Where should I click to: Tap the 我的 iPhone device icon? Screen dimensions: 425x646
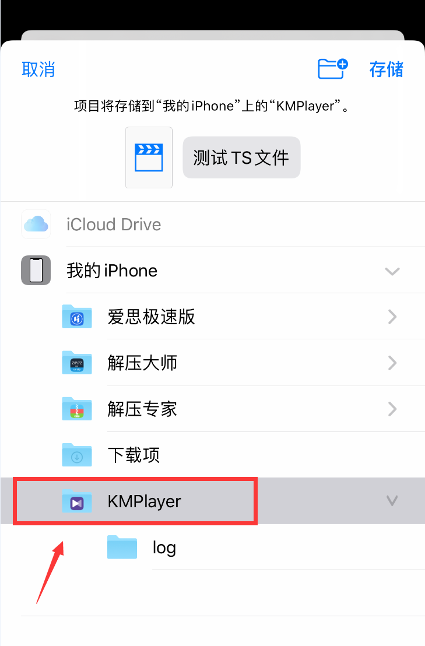[36, 271]
